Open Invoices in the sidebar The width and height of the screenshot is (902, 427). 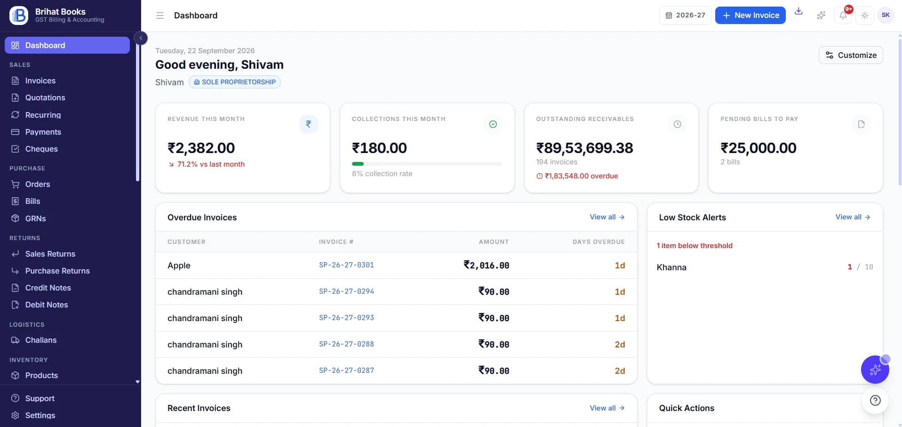[x=67, y=81]
